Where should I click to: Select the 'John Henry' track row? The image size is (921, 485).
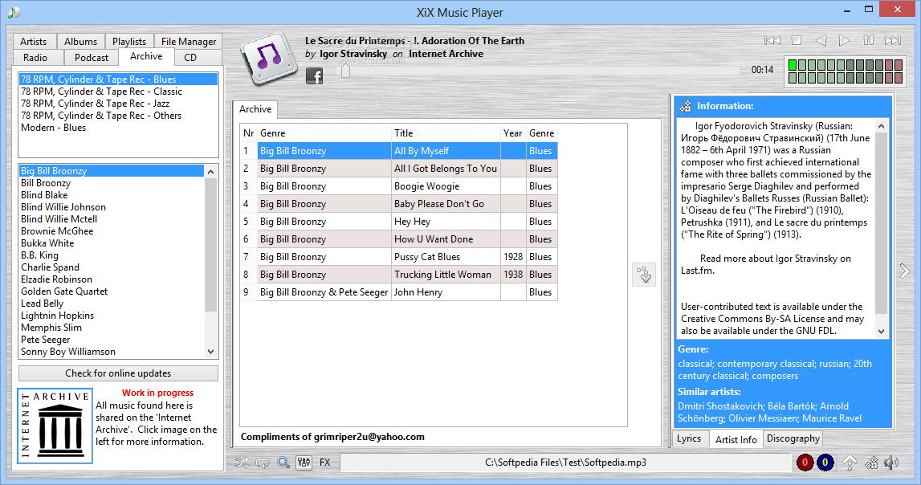click(399, 291)
